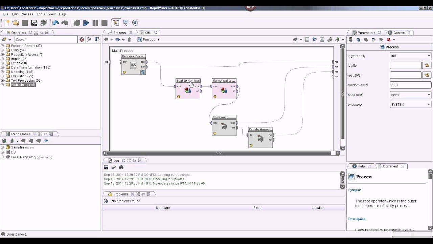Clear the operator search with red X icon
Image resolution: width=433 pixels, height=244 pixels.
[x=82, y=39]
